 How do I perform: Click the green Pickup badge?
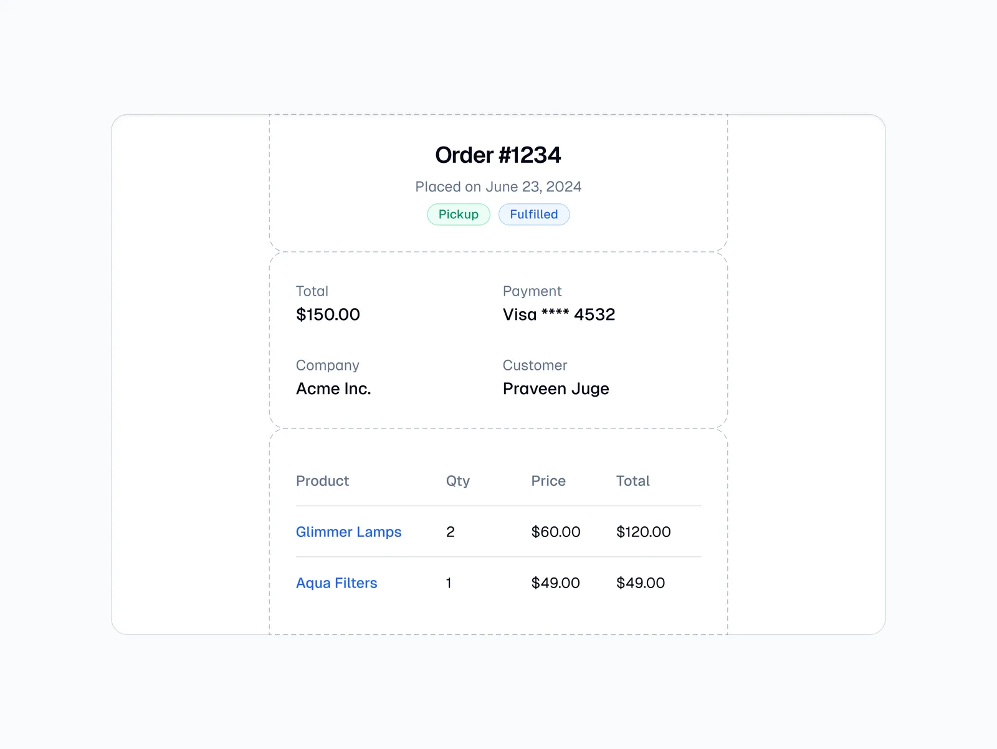[459, 215]
